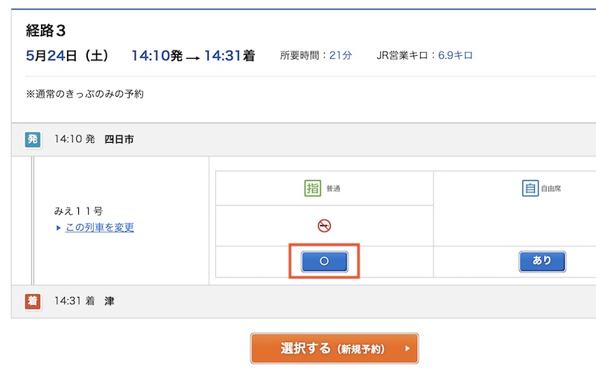Click the 14:31着 arrival time in header
Image resolution: width=596 pixels, height=381 pixels.
(229, 56)
